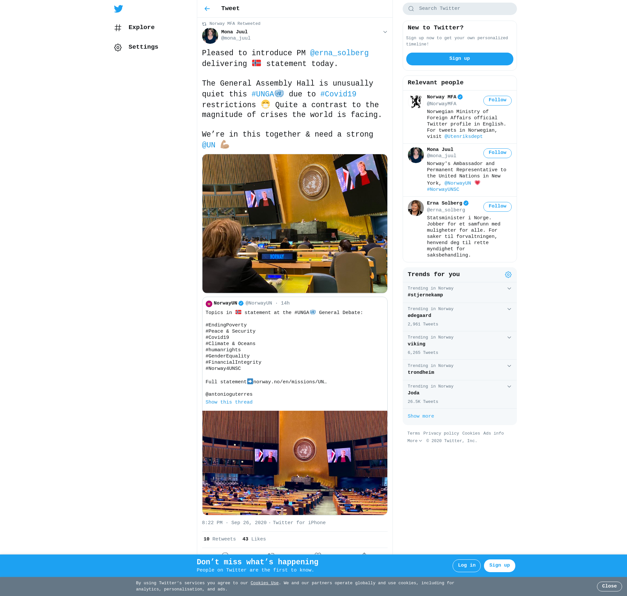Screen dimensions: 627x596
Task: Click NorwayUN verified badge
Action: (x=241, y=303)
